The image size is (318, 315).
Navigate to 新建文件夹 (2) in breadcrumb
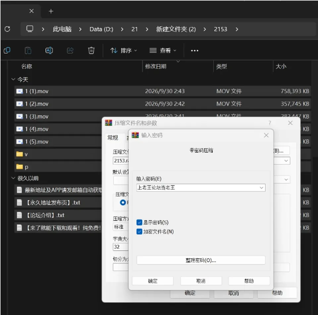[x=176, y=29]
